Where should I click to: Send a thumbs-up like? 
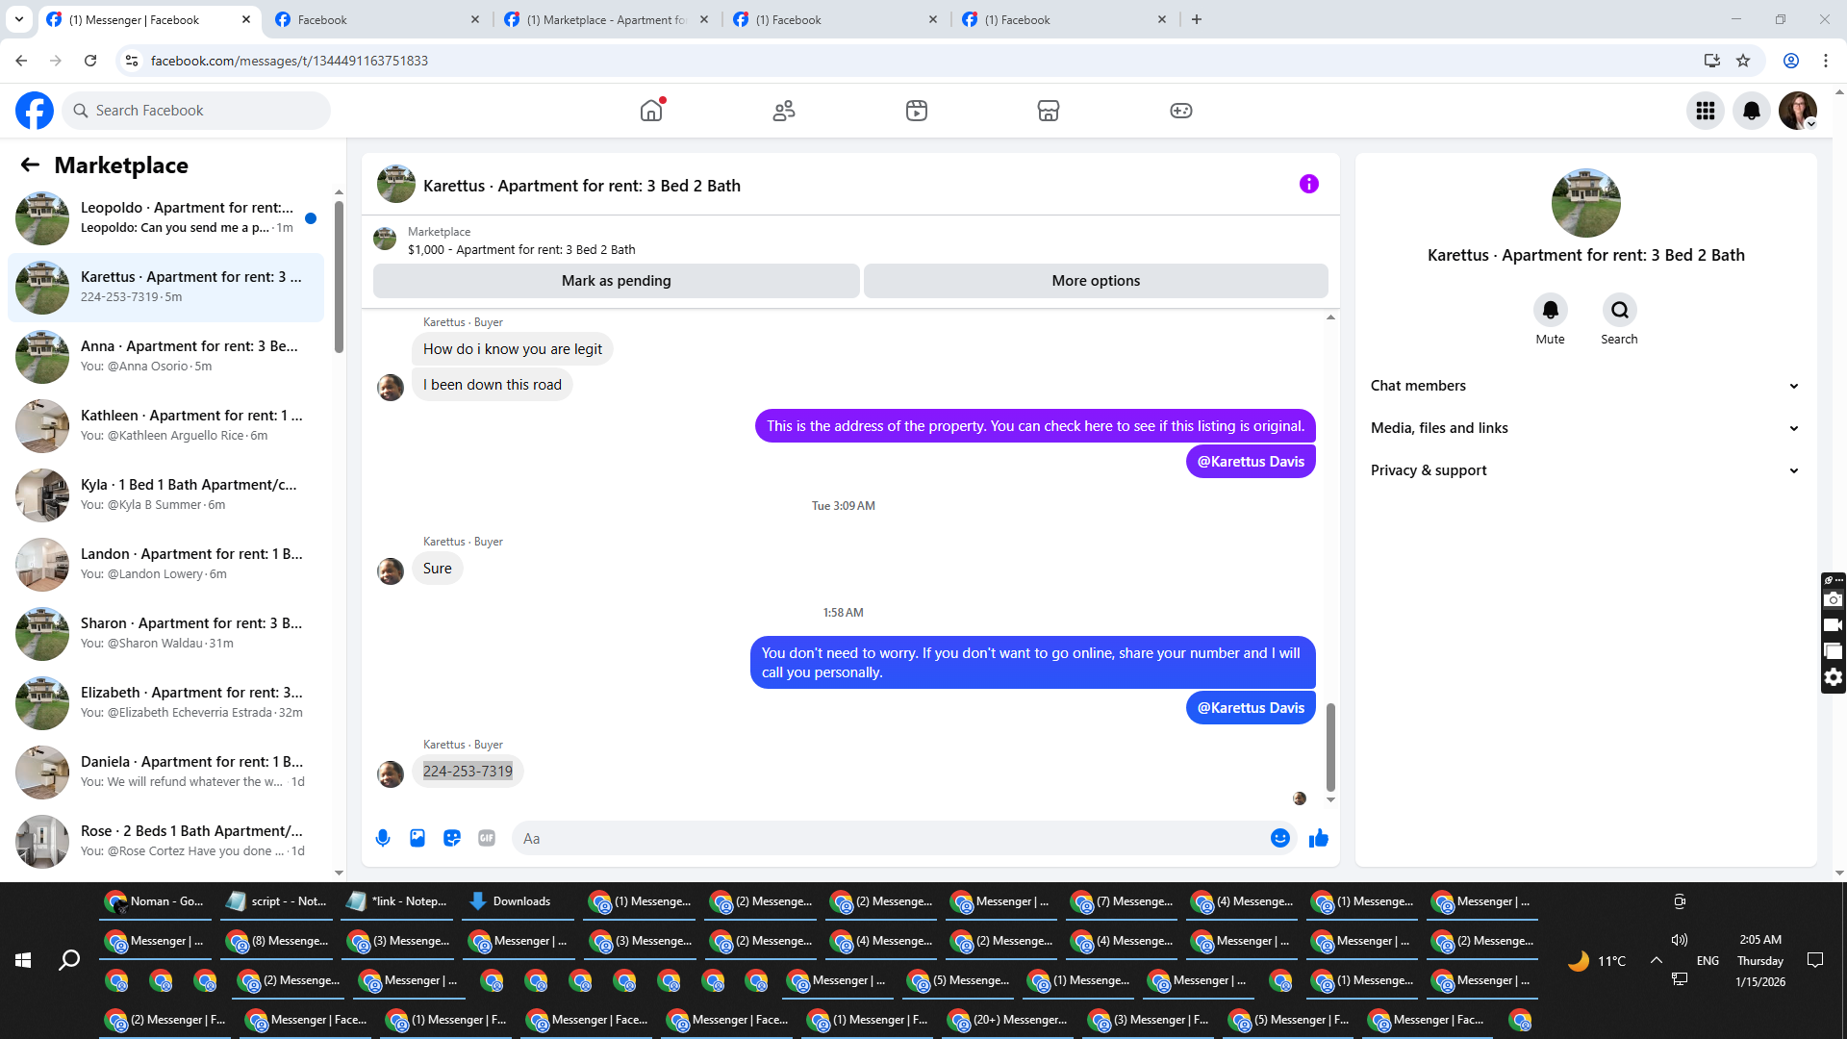[x=1318, y=838]
